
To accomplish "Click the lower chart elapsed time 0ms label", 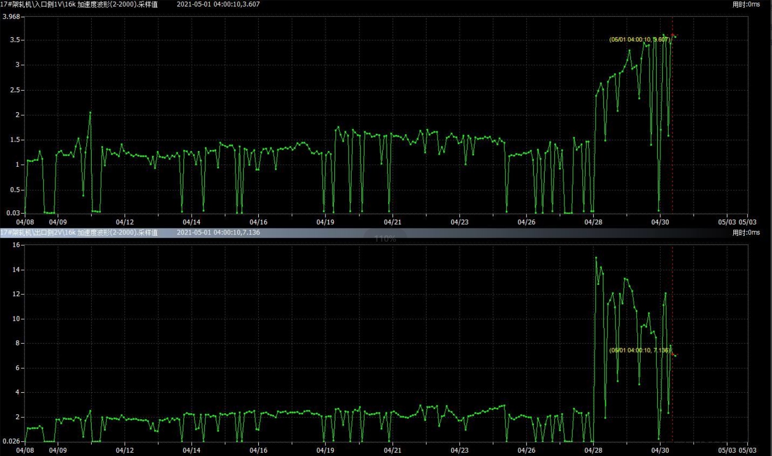I will 746,233.
